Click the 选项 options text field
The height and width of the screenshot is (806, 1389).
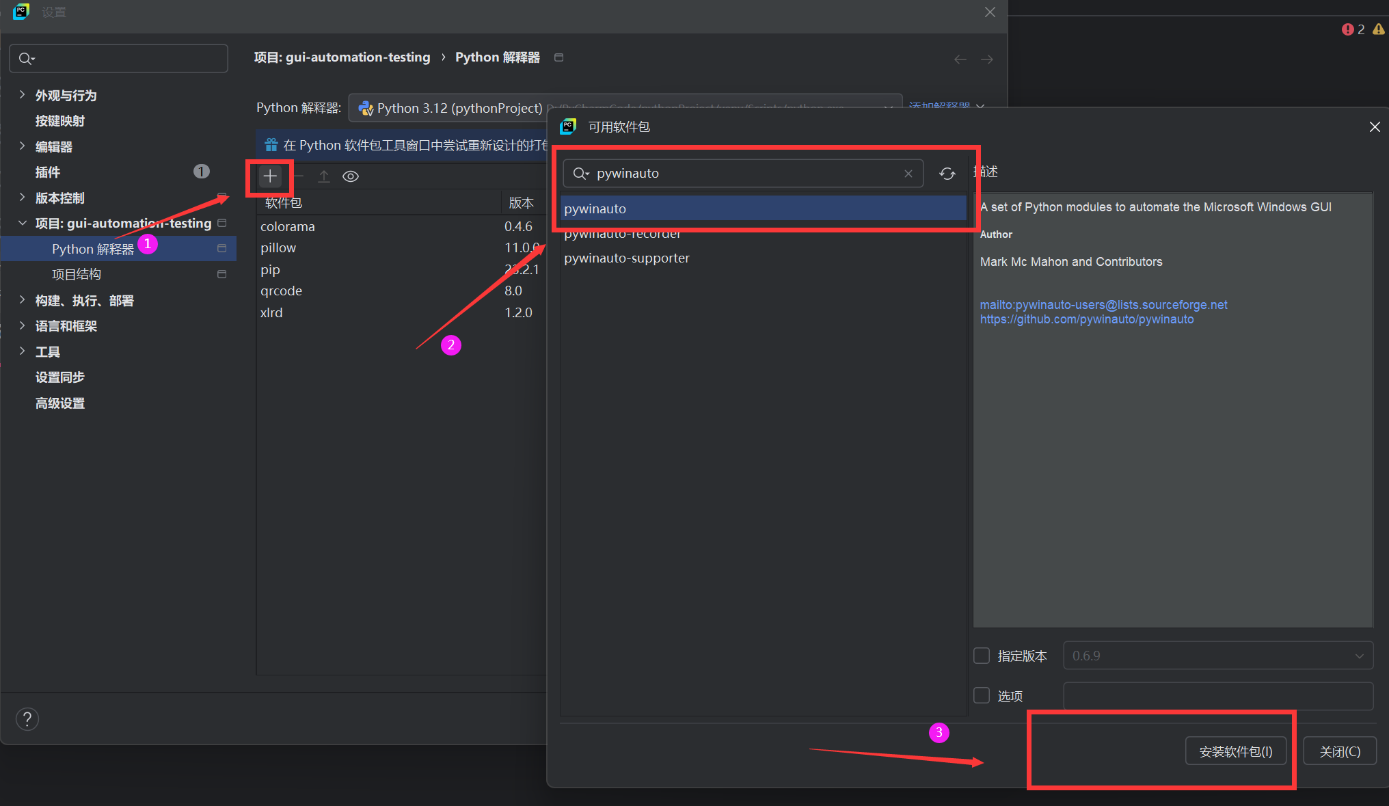point(1218,695)
